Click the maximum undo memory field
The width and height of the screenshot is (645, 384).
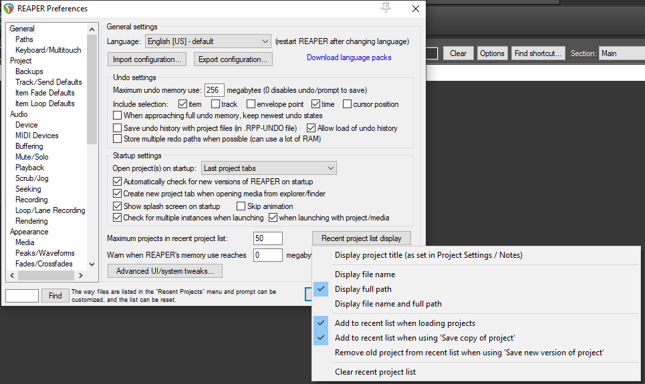(x=215, y=90)
